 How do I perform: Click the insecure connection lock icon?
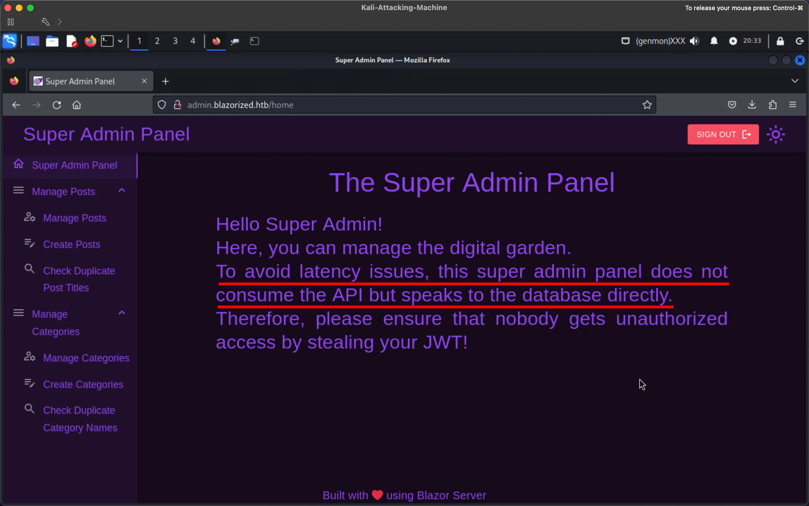(x=178, y=105)
